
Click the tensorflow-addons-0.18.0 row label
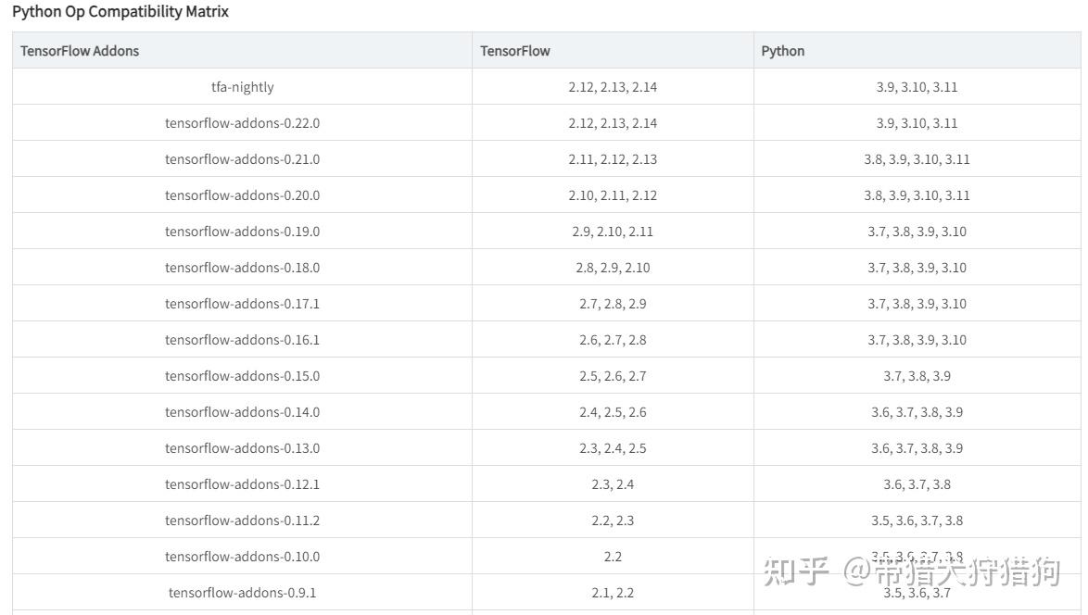242,268
